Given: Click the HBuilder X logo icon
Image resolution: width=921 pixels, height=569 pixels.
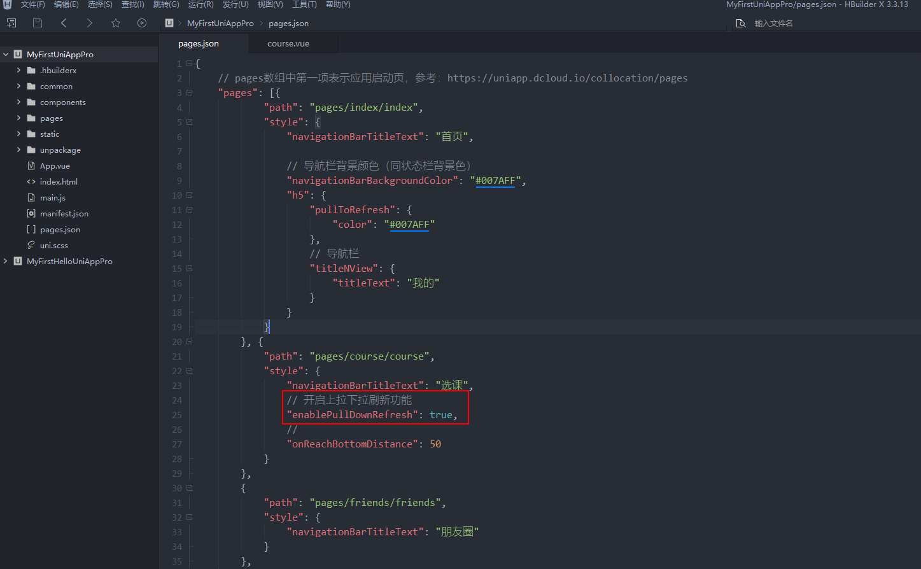Looking at the screenshot, I should coord(8,4).
